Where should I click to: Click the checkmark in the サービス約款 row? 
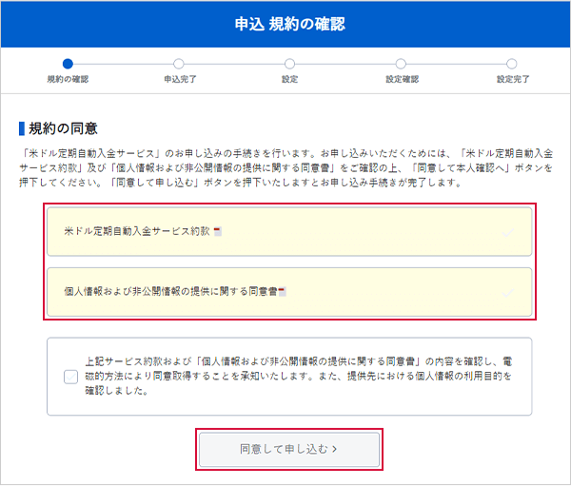pyautogui.click(x=507, y=233)
